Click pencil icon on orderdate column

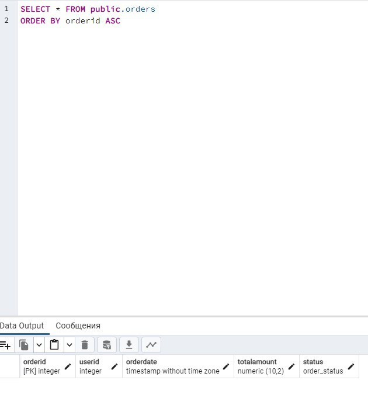coord(226,367)
